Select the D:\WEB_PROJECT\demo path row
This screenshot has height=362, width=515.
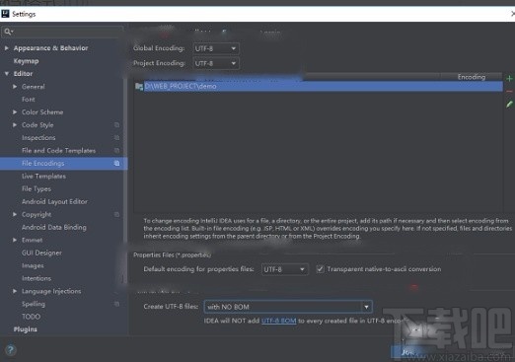(319, 87)
